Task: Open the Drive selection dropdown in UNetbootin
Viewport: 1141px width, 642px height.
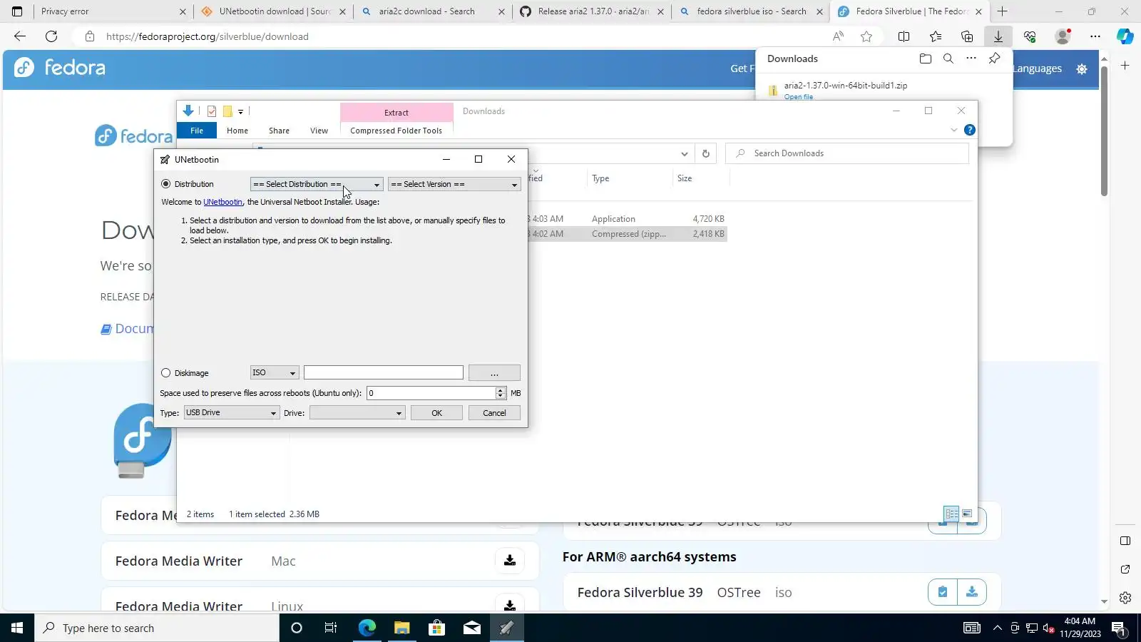Action: pos(357,413)
